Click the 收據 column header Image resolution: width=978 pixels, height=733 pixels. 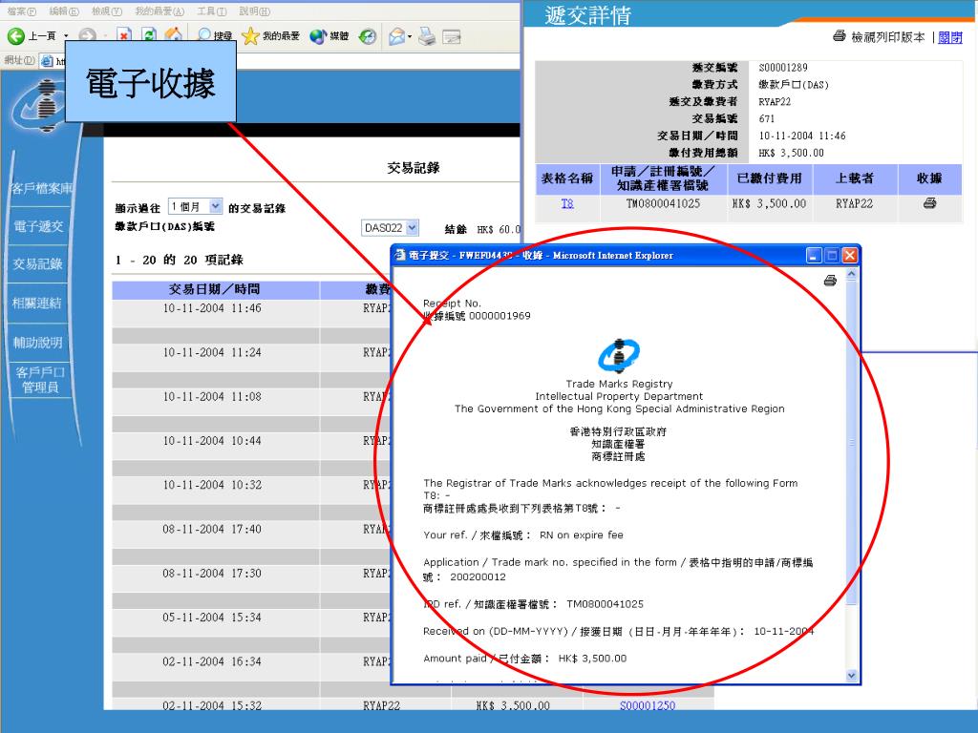point(929,178)
